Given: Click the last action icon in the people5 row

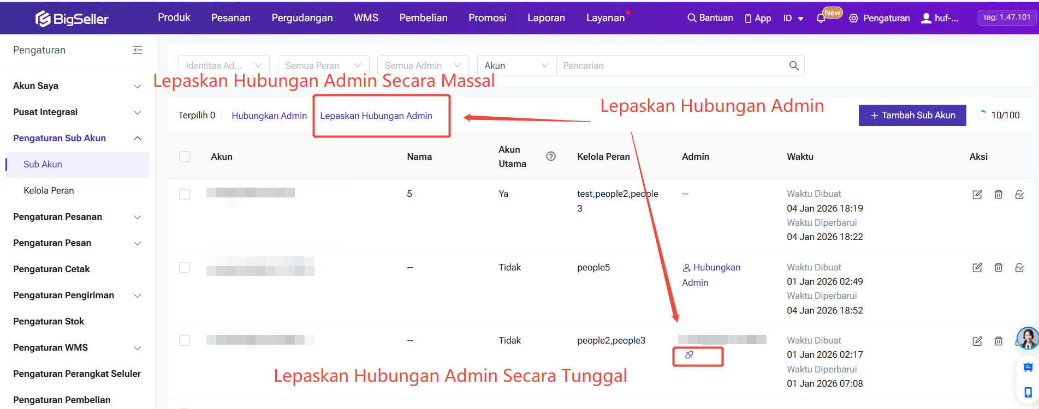Looking at the screenshot, I should 1019,268.
